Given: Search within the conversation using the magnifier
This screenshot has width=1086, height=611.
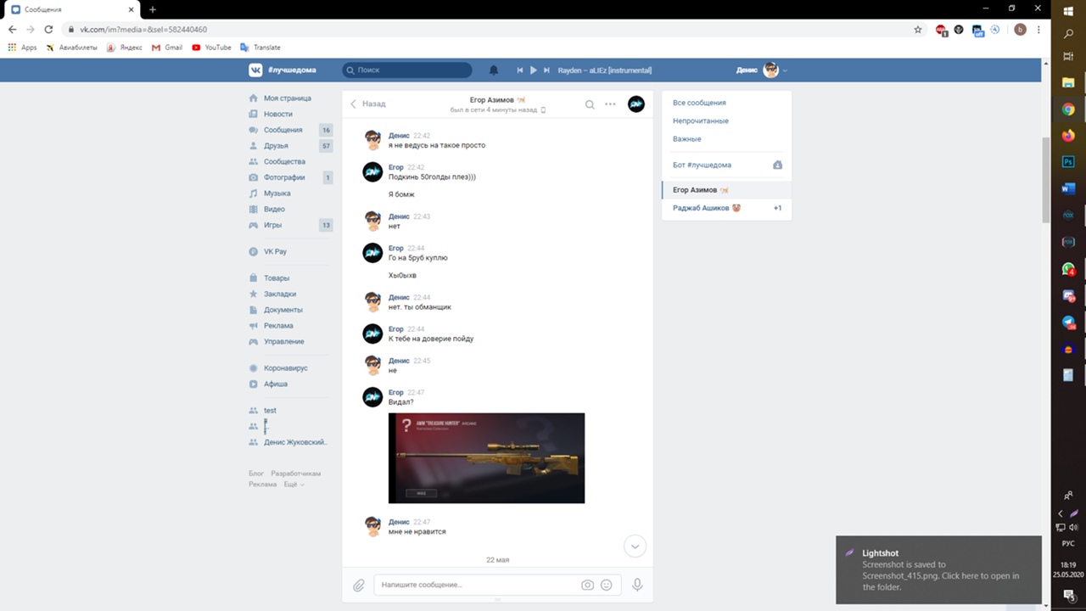Looking at the screenshot, I should (590, 104).
